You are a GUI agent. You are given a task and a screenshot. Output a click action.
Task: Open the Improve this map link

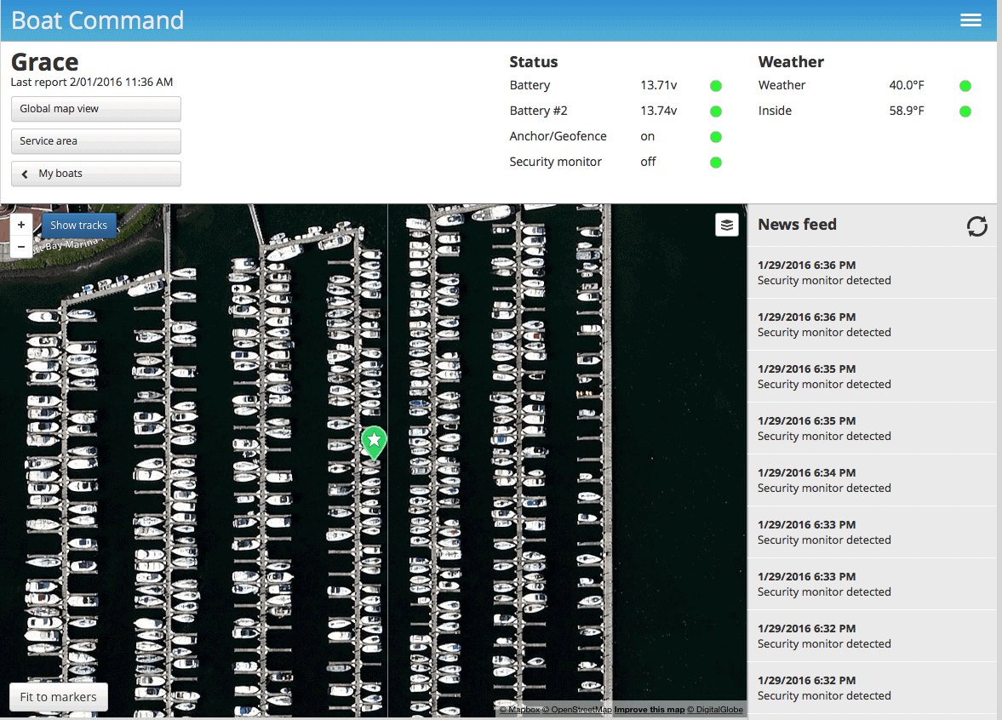(x=650, y=709)
